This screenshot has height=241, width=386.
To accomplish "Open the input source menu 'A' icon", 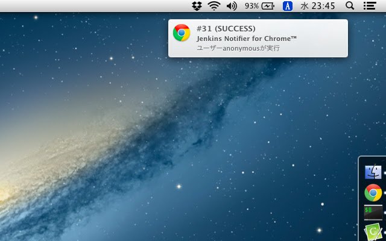I will point(288,5).
